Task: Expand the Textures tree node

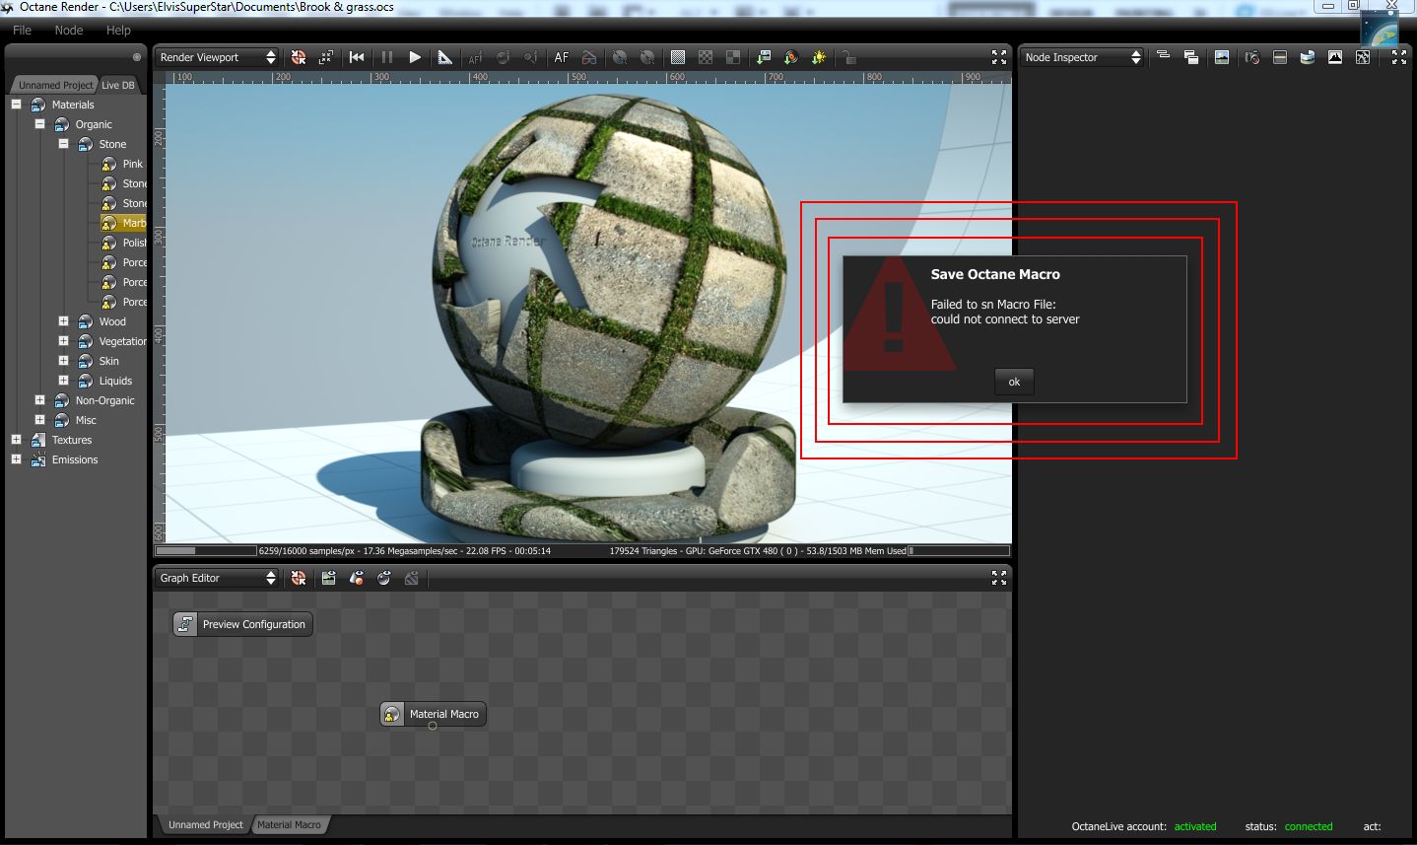Action: [x=16, y=439]
